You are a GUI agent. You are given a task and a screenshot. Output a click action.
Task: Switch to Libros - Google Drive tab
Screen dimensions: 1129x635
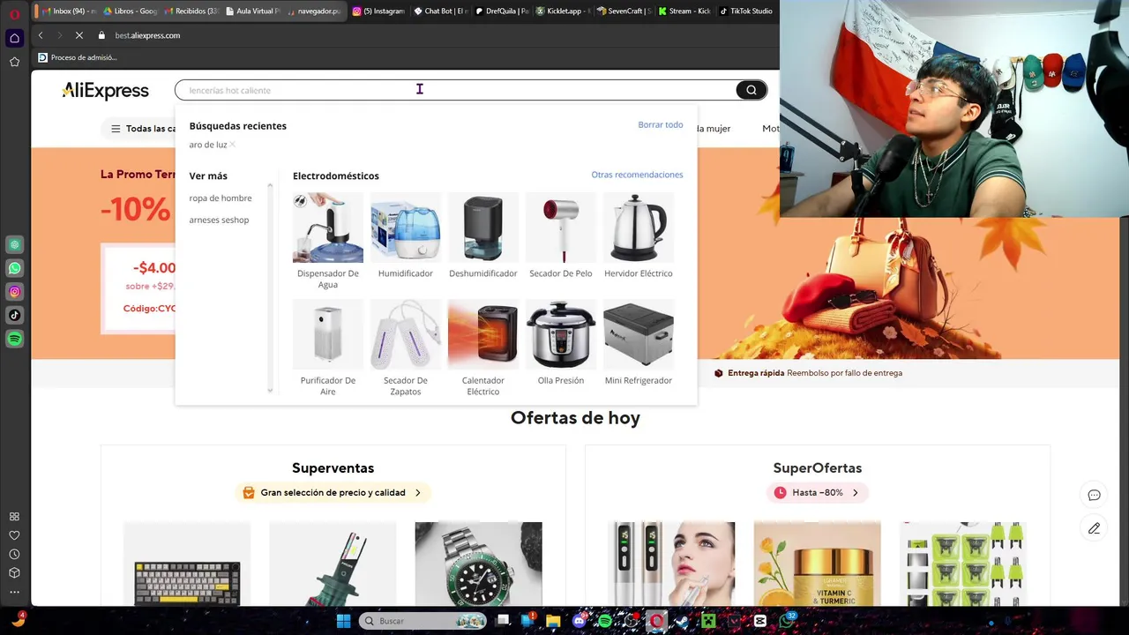click(130, 11)
